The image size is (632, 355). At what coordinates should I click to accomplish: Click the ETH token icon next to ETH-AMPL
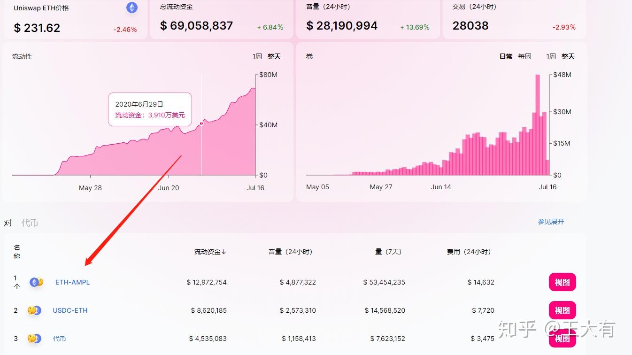34,282
